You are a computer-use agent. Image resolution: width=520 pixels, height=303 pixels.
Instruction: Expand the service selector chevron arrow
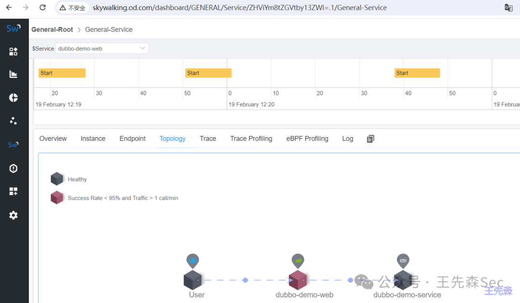pyautogui.click(x=143, y=49)
